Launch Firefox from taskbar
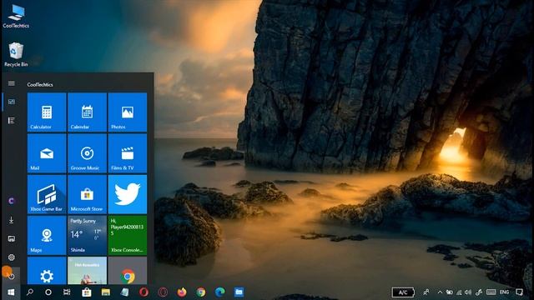 click(x=182, y=292)
